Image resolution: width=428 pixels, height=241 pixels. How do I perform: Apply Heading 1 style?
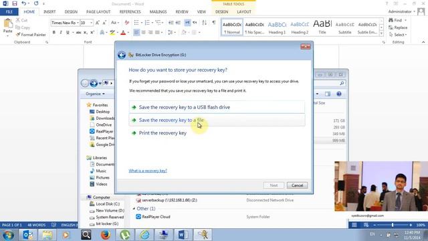[x=277, y=27]
